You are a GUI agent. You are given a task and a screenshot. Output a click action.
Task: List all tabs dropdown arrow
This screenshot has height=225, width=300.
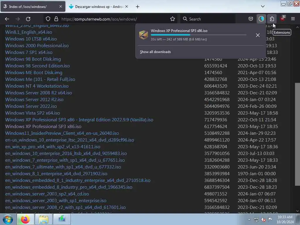point(263,6)
